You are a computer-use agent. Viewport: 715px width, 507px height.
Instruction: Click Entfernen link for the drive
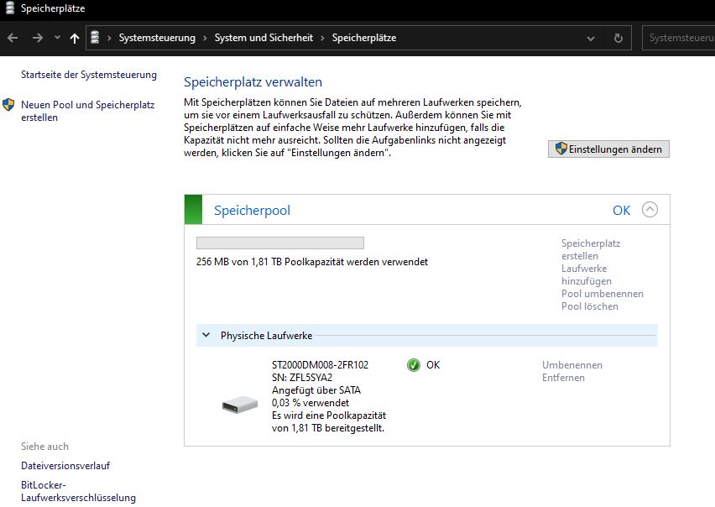[563, 378]
